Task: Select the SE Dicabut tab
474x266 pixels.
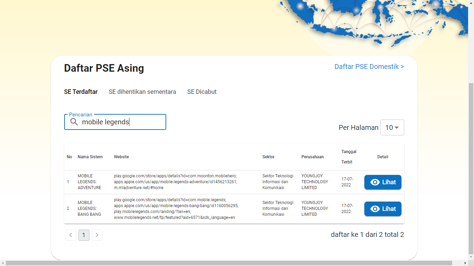Action: click(x=202, y=92)
